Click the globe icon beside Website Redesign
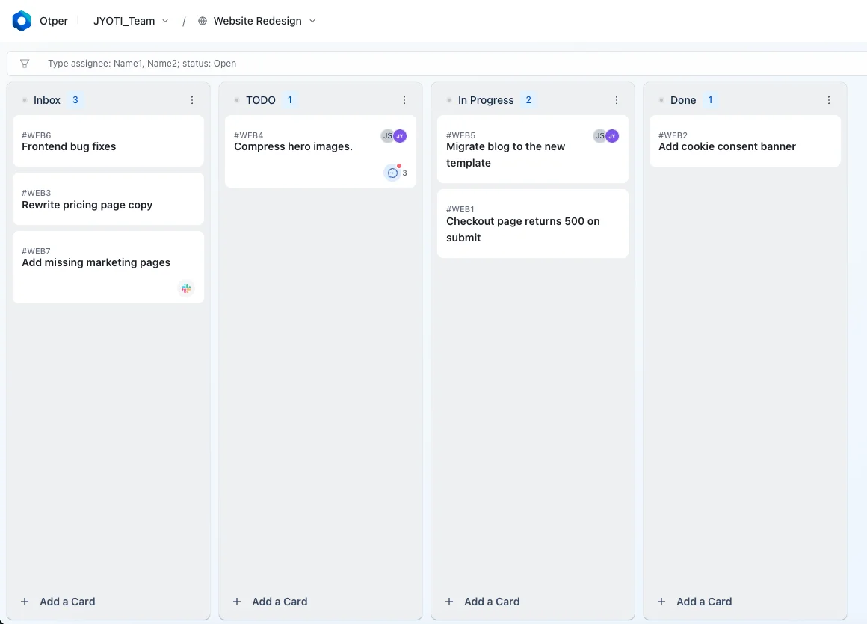The image size is (867, 624). tap(203, 21)
